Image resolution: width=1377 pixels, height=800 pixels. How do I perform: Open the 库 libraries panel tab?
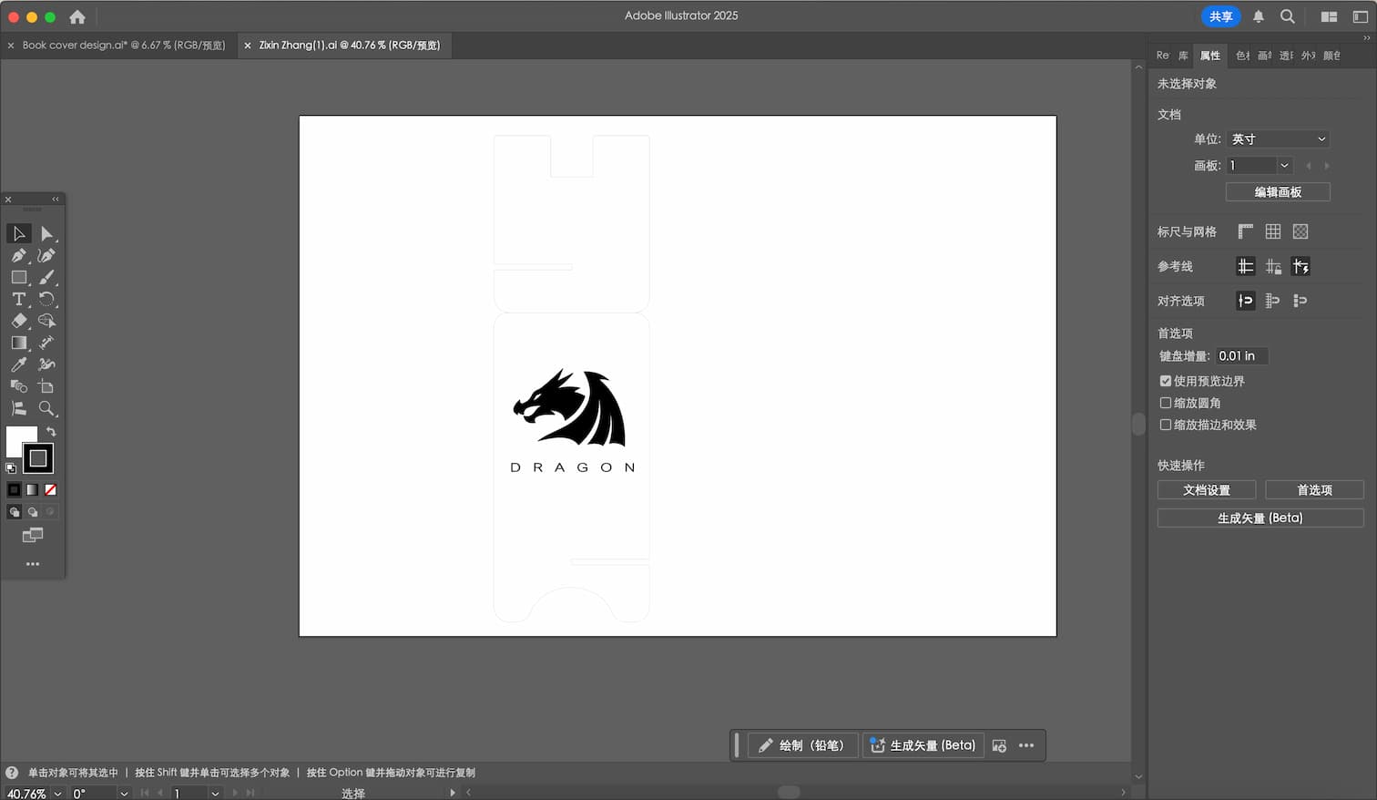coord(1183,56)
